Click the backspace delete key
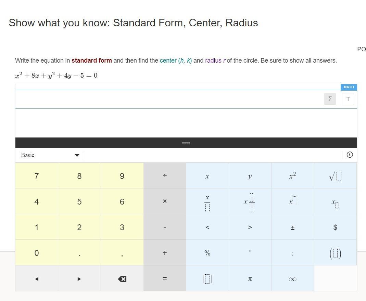This screenshot has height=301, width=366. click(x=122, y=279)
